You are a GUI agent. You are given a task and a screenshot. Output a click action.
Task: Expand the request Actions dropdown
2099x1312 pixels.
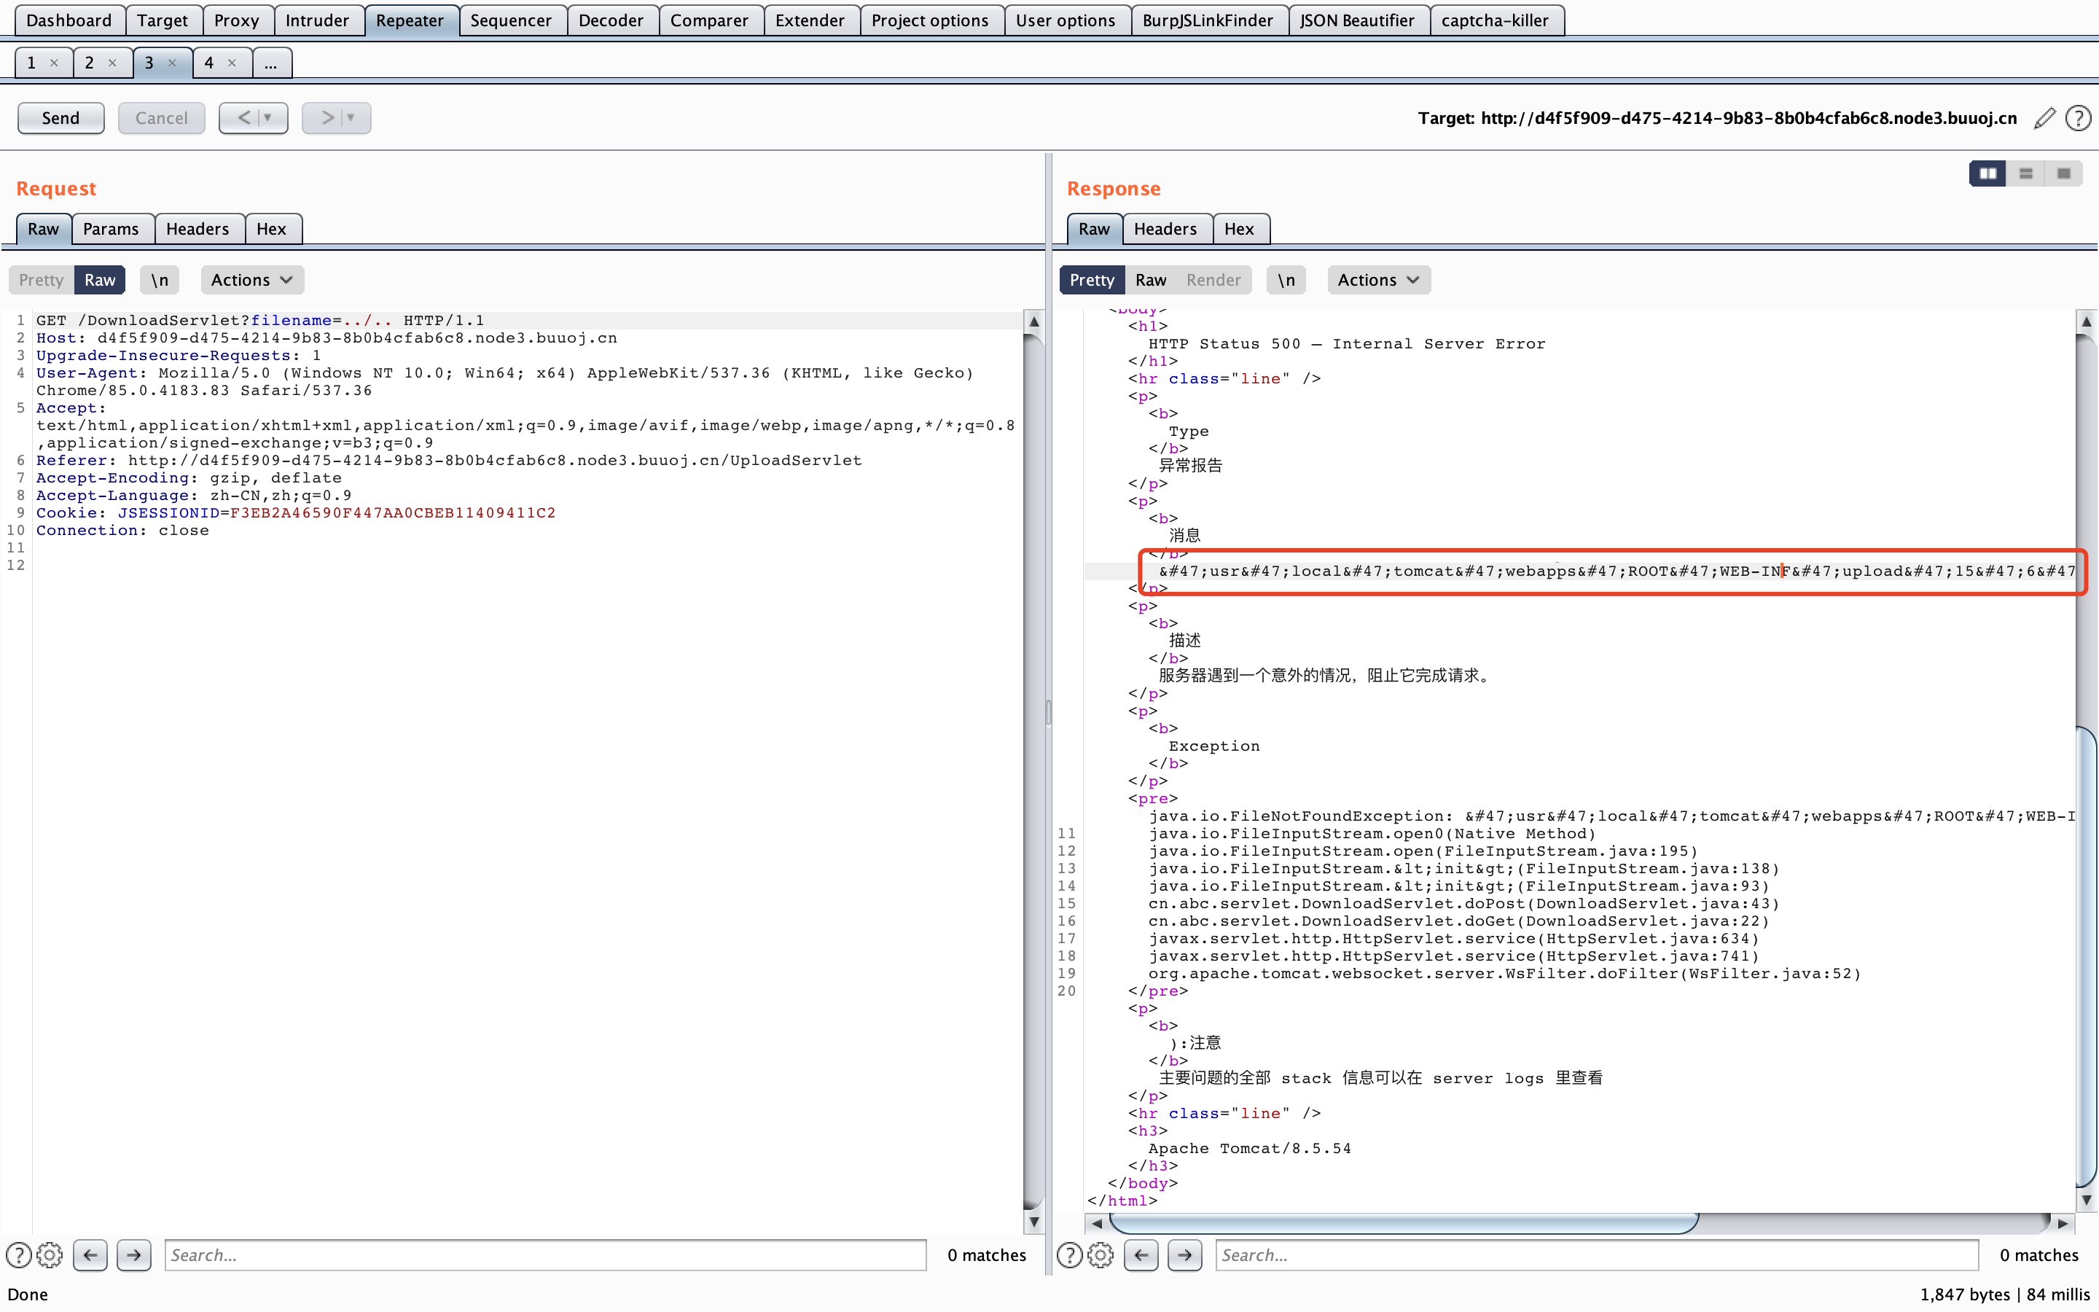pyautogui.click(x=251, y=279)
